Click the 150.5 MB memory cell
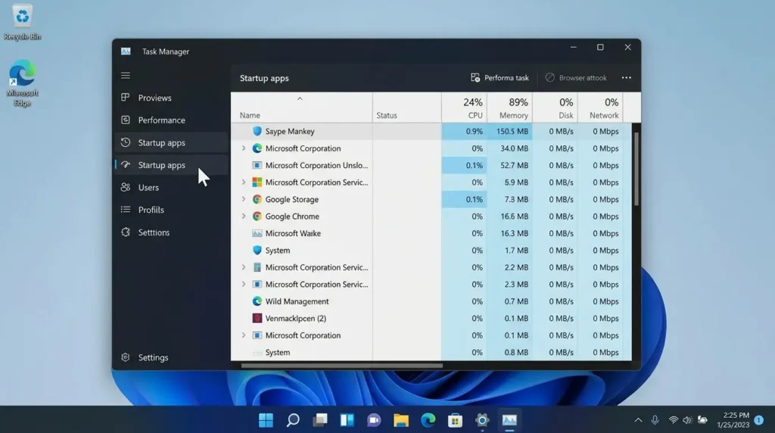775x433 pixels. 509,131
